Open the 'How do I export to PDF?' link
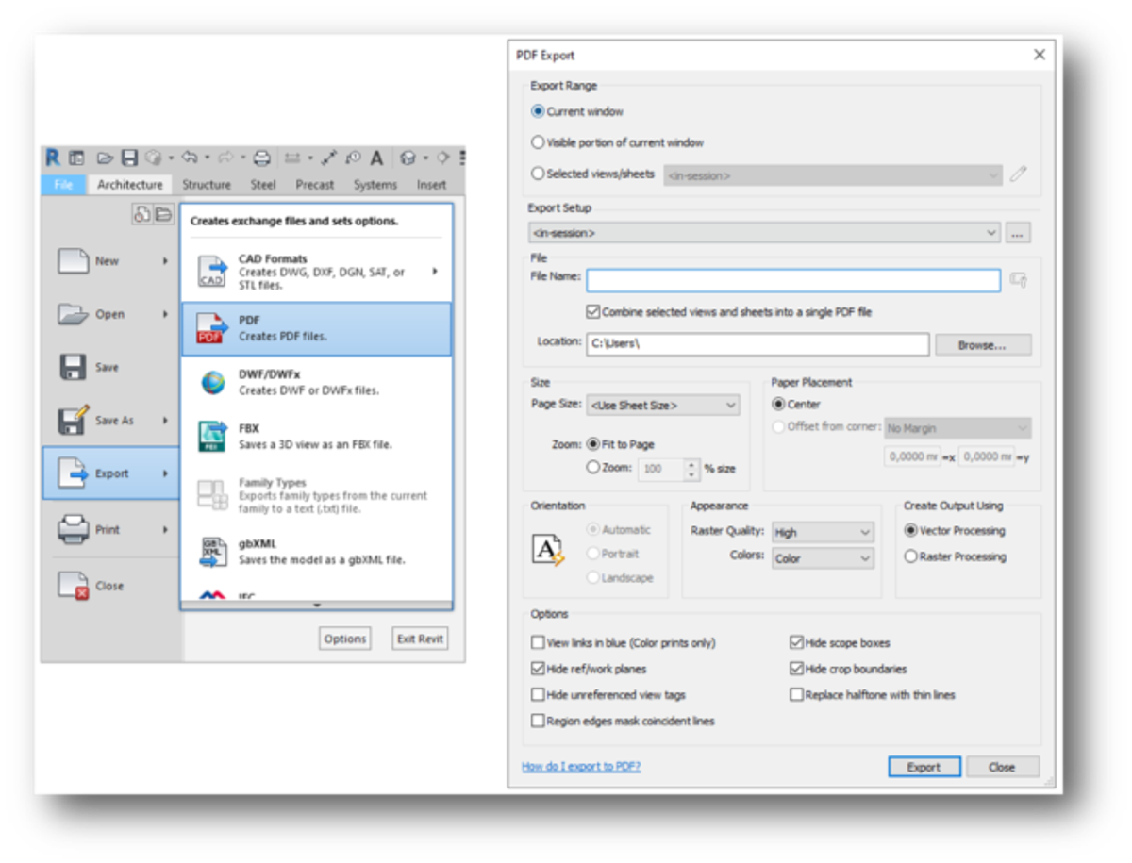Viewport: 1132px width, 863px height. coord(580,767)
